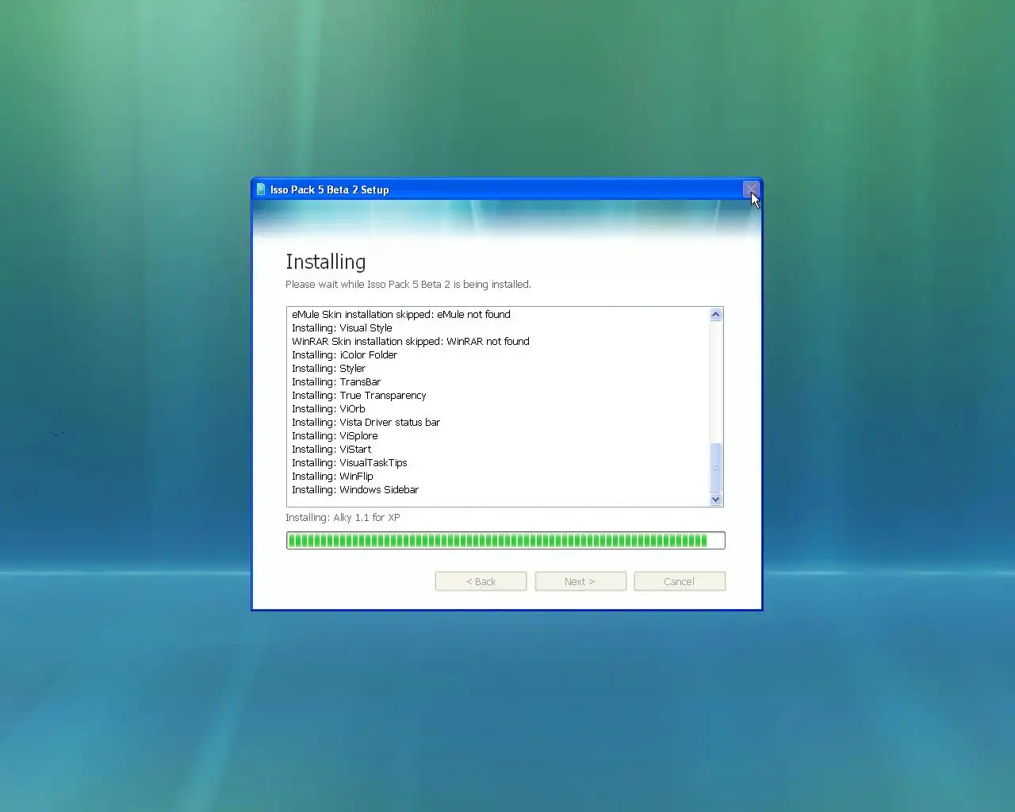
Task: Click the install log scrollbar thumb
Action: coord(716,468)
